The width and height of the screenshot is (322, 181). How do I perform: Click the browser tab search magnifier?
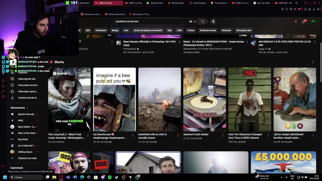[x=305, y=3]
